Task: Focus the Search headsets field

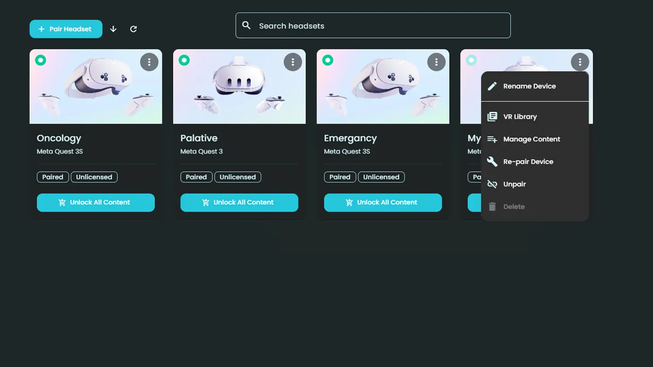Action: point(379,26)
